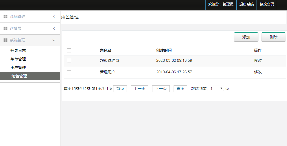Expand the 菜品管理 chevron arrow

pyautogui.click(x=54, y=17)
